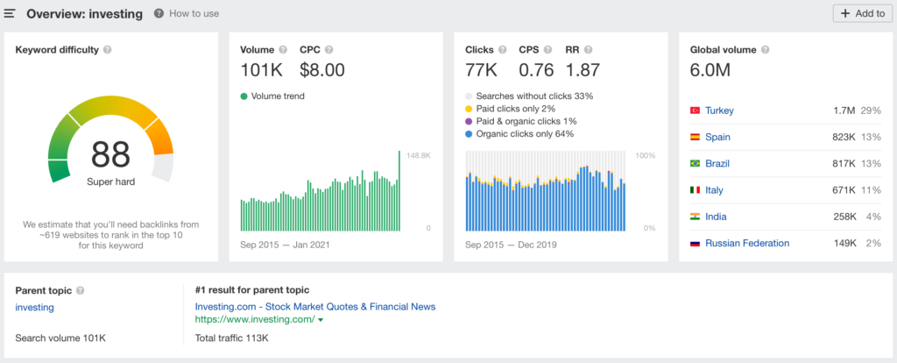Click the 0.76 CPS value
The width and height of the screenshot is (897, 363).
(536, 70)
